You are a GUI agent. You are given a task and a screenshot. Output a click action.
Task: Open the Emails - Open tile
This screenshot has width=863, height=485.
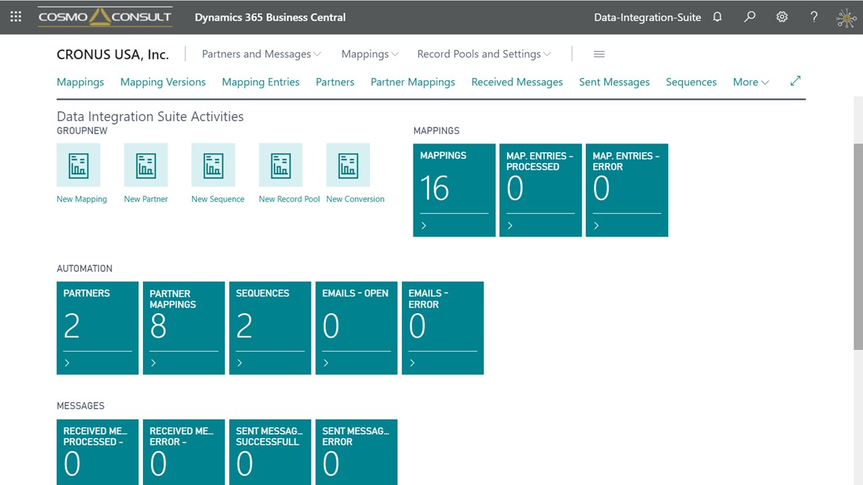357,328
